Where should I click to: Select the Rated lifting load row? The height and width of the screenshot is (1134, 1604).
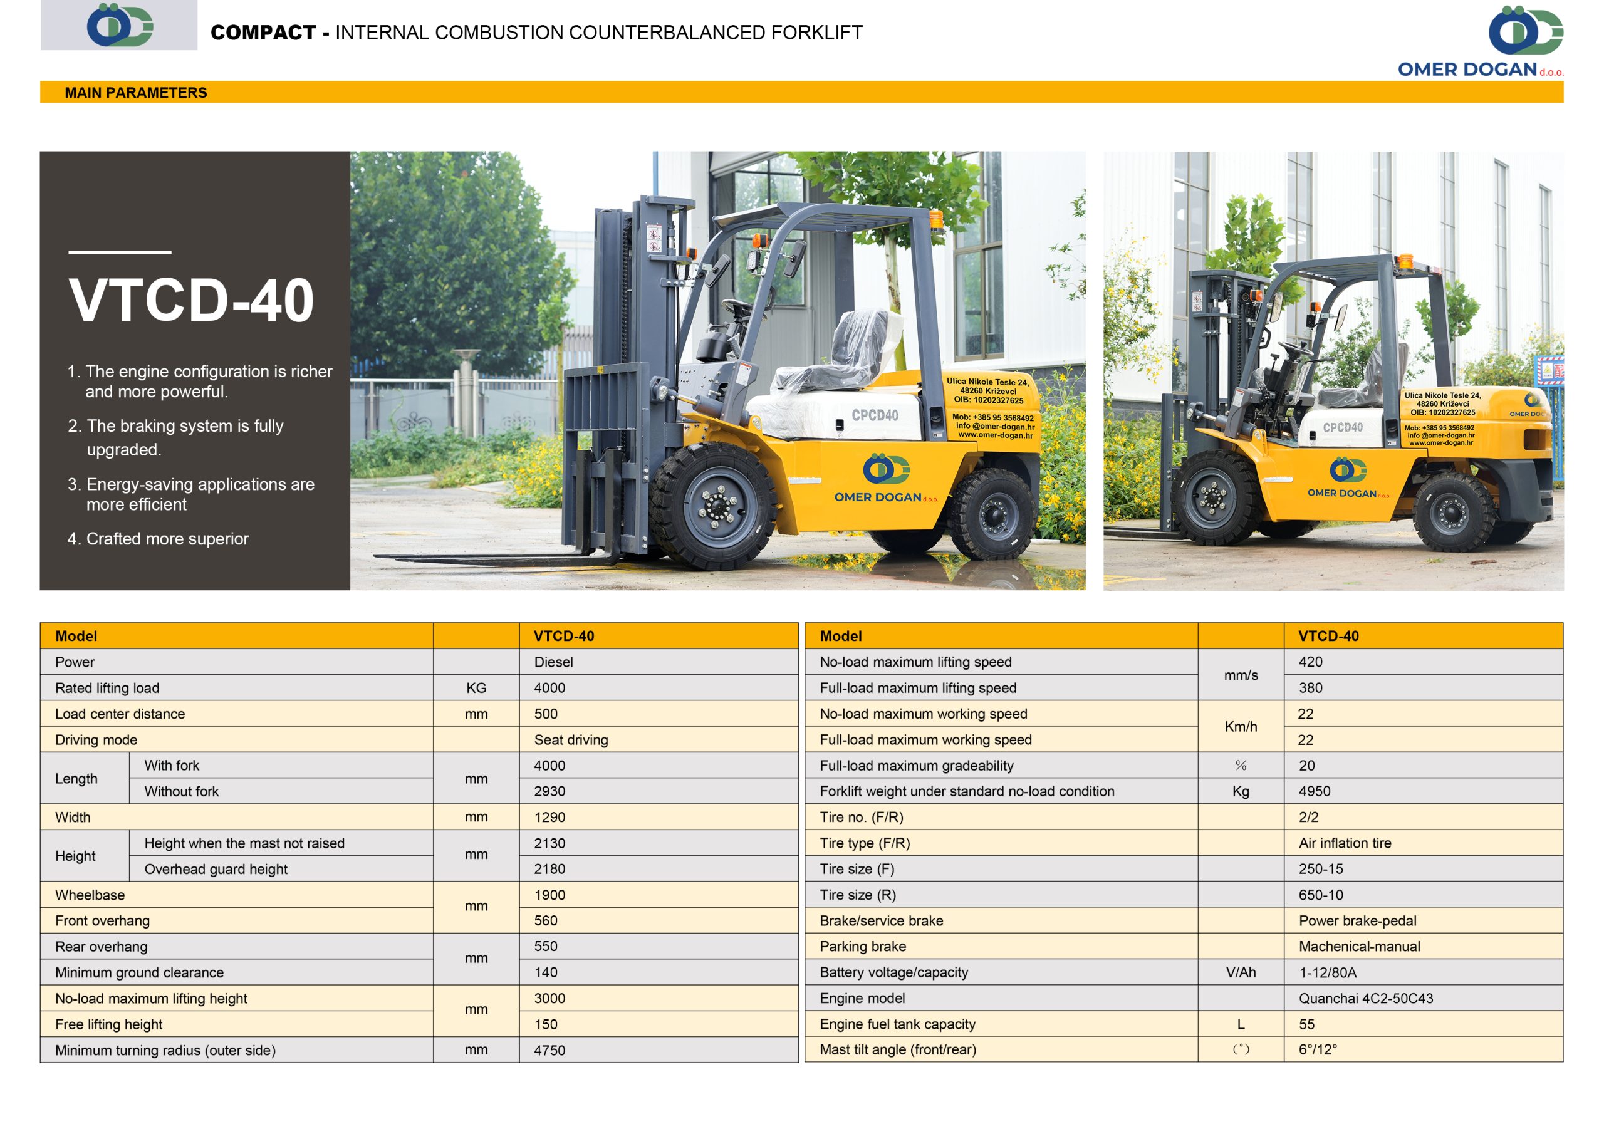(419, 687)
